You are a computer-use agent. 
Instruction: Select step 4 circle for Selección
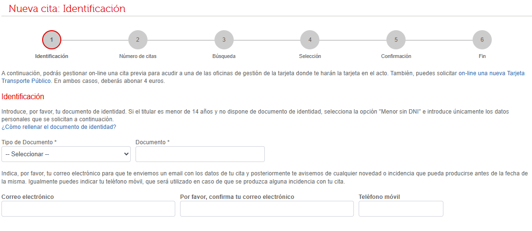[310, 40]
